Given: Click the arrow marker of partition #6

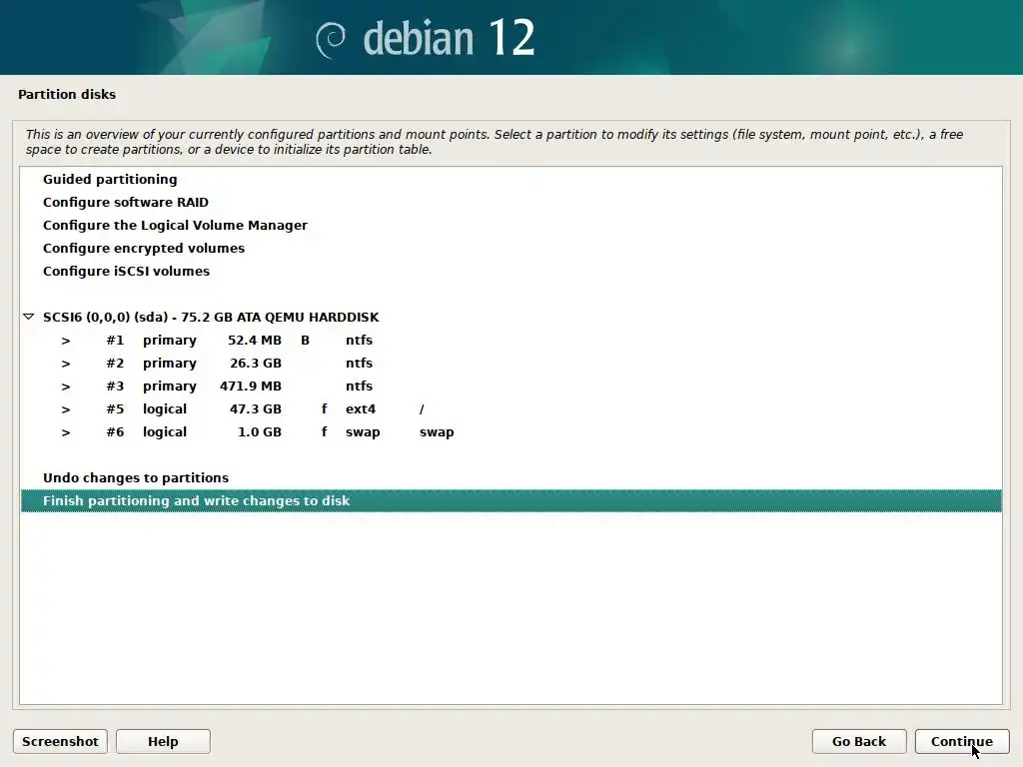Looking at the screenshot, I should (x=66, y=432).
